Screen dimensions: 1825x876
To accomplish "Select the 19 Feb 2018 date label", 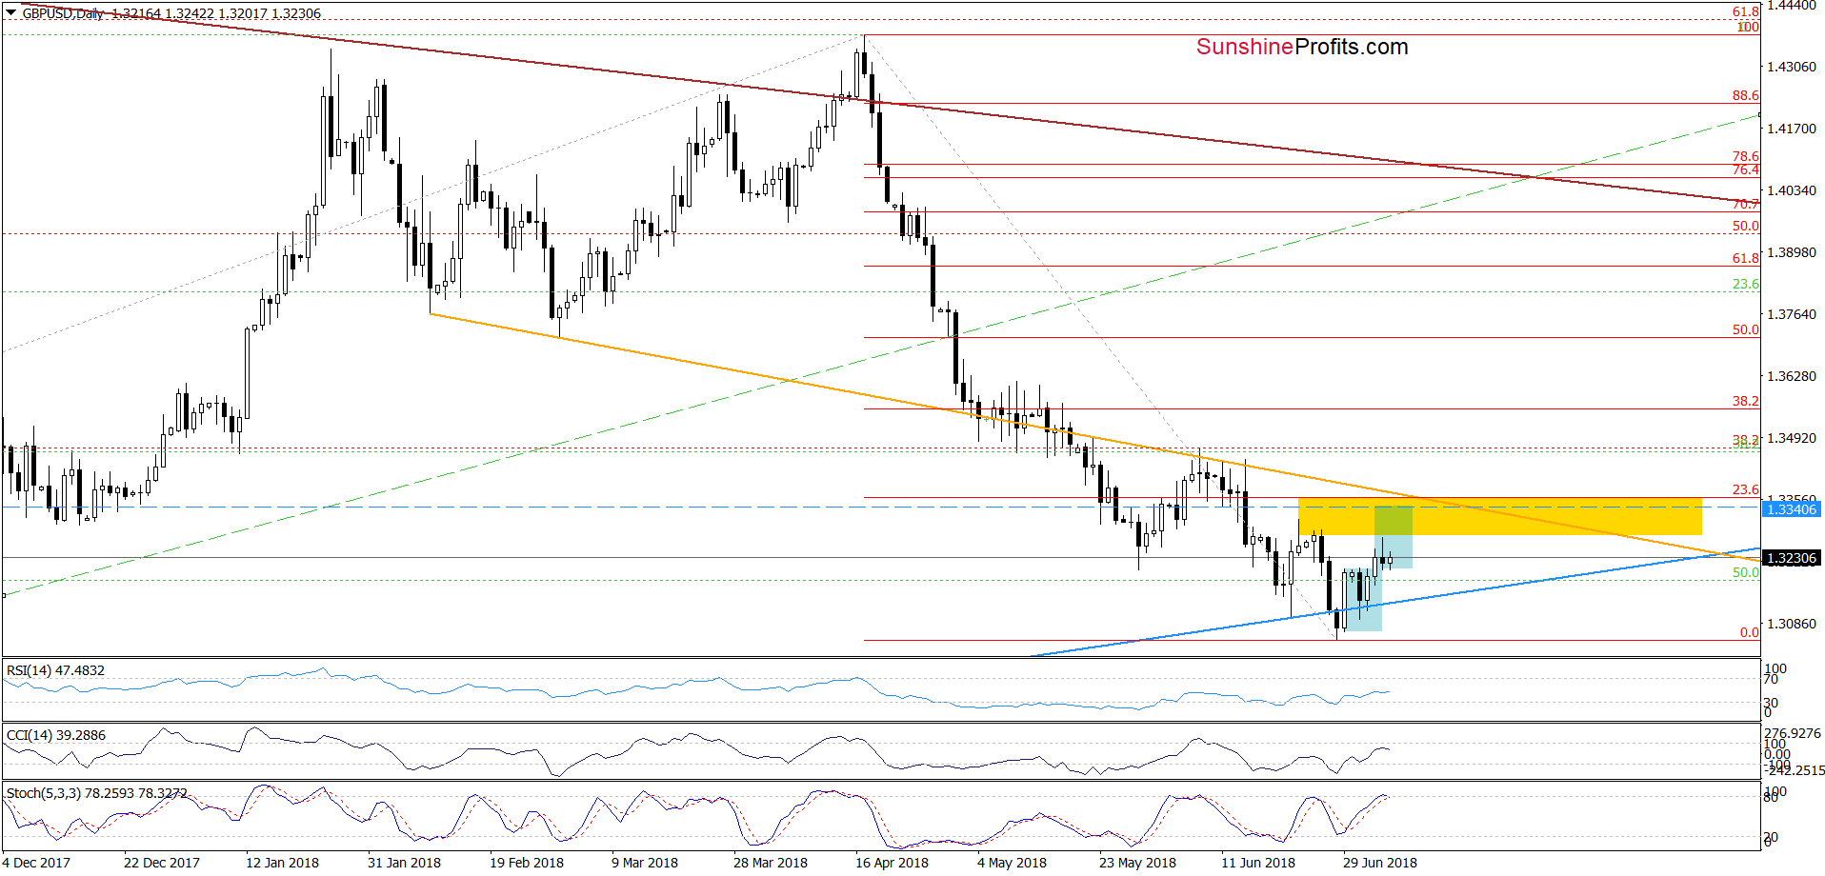I will click(x=527, y=863).
